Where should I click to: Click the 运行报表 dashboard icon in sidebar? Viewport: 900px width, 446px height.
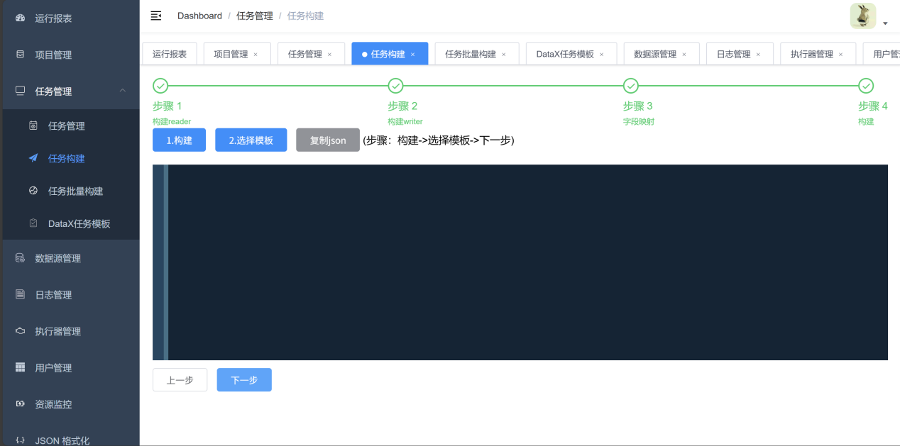[20, 18]
